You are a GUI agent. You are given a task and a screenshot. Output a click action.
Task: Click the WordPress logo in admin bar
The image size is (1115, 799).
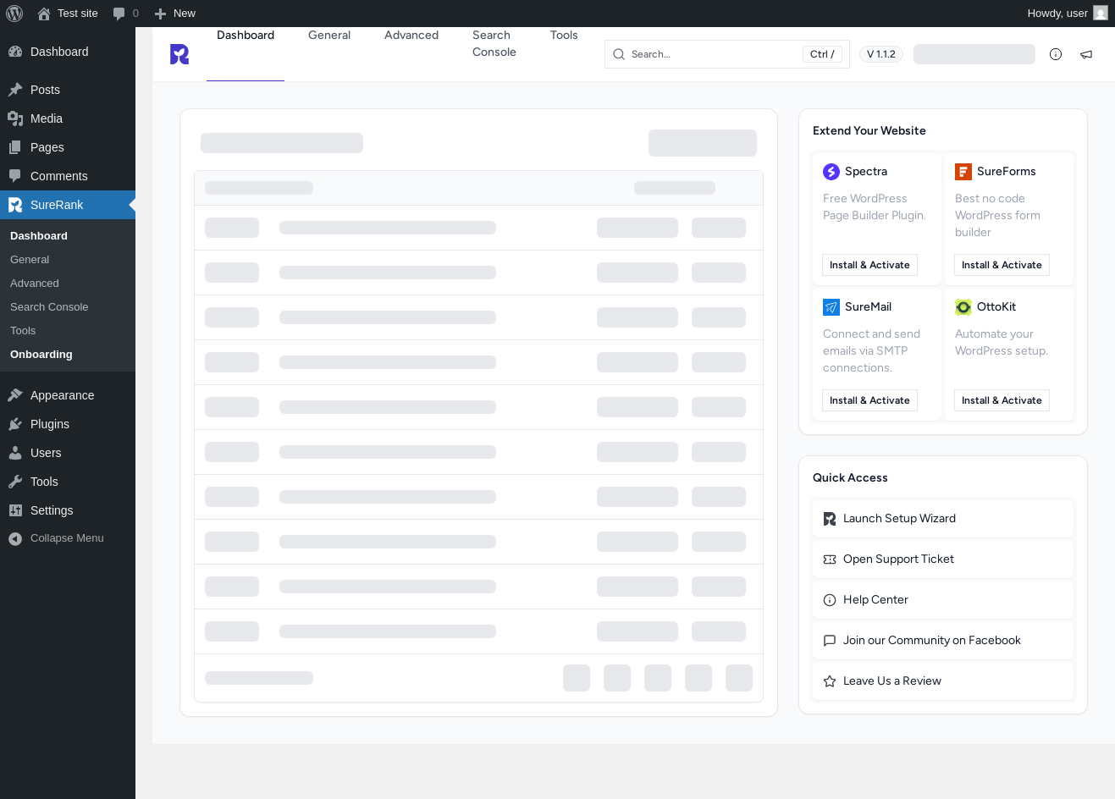tap(14, 14)
